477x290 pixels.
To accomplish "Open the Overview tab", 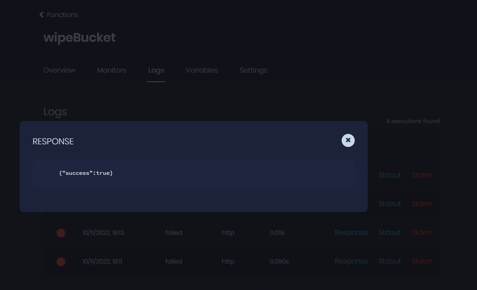I will (x=59, y=70).
